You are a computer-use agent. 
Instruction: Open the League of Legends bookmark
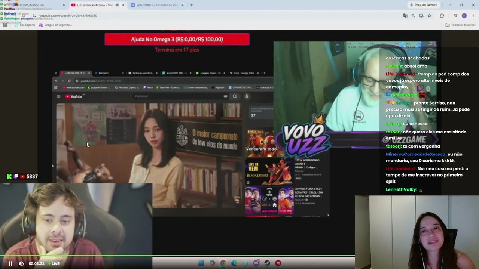(x=55, y=25)
